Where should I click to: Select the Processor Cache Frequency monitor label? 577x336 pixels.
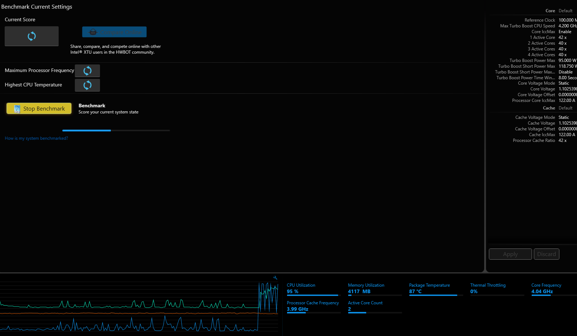click(313, 303)
